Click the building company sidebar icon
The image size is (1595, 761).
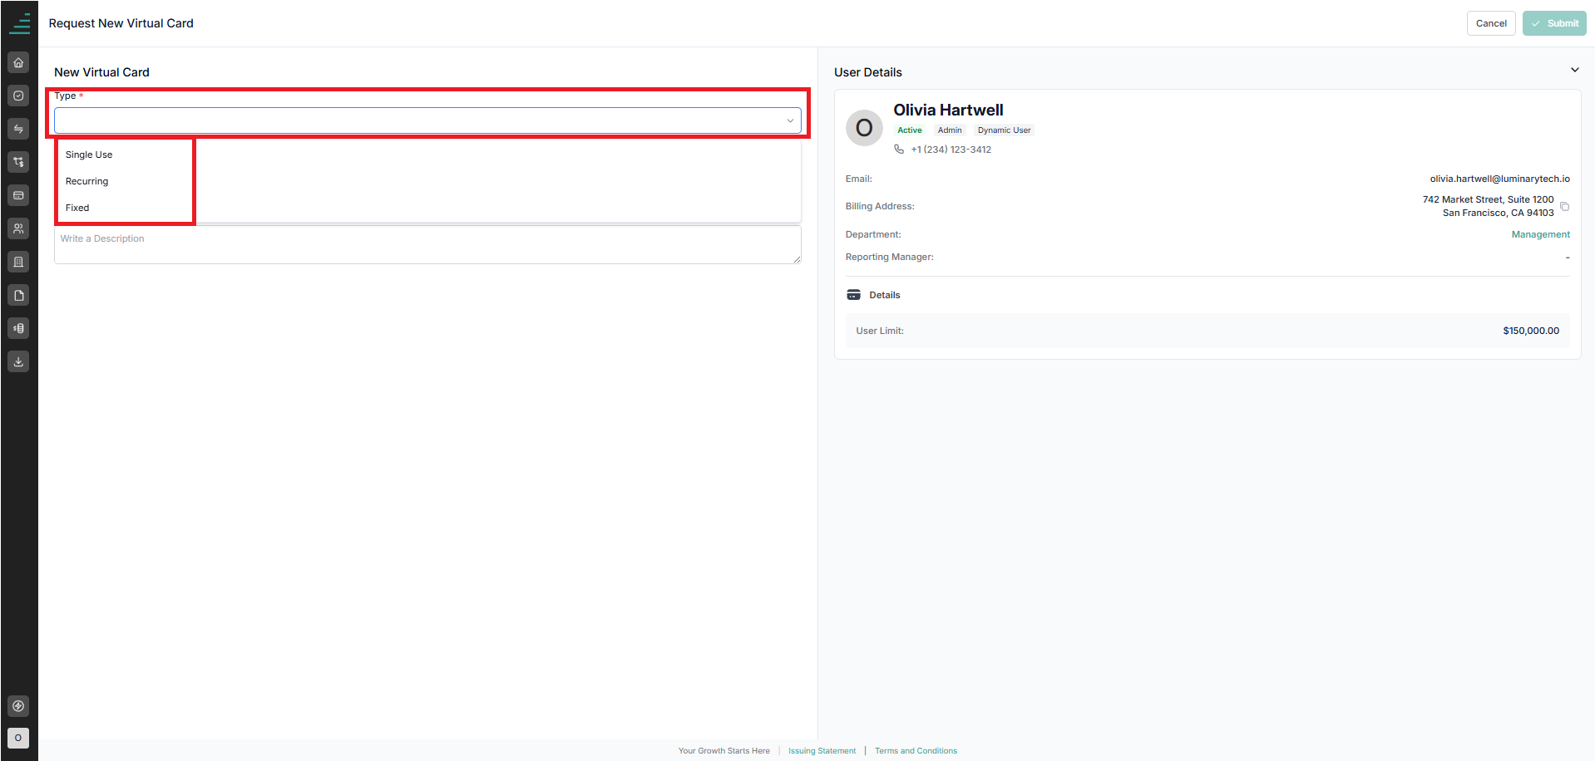pyautogui.click(x=18, y=262)
